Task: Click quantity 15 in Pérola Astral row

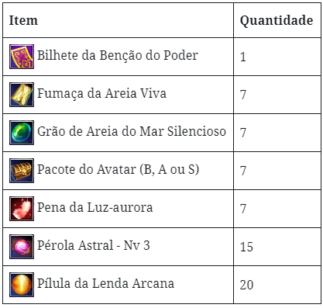Action: pyautogui.click(x=246, y=247)
